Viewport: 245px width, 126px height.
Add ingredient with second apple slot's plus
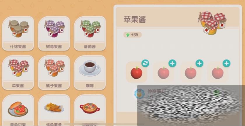172,64
